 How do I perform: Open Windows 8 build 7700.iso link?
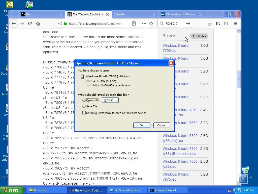pyautogui.click(x=176, y=48)
